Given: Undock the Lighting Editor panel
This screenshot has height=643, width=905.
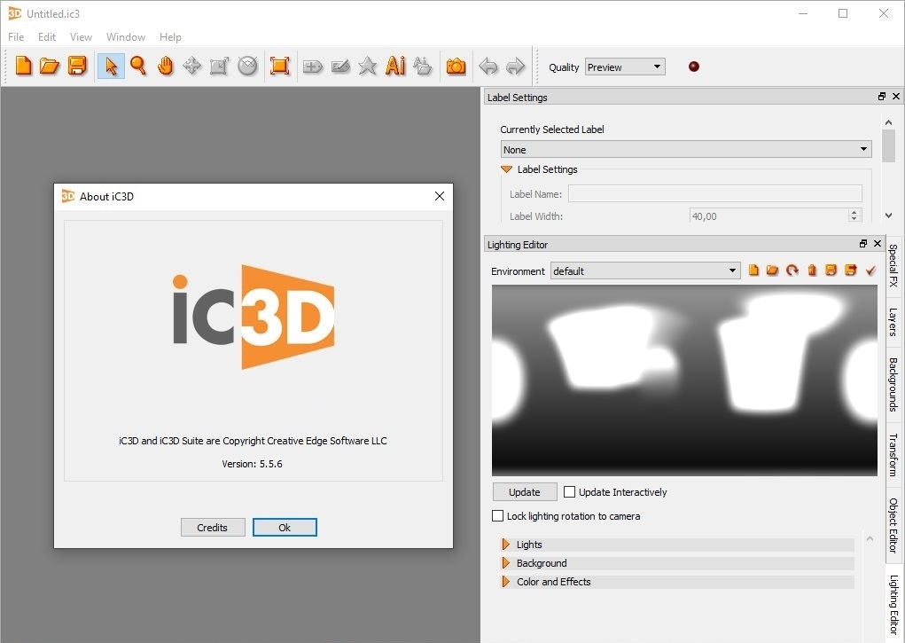Looking at the screenshot, I should pyautogui.click(x=862, y=244).
